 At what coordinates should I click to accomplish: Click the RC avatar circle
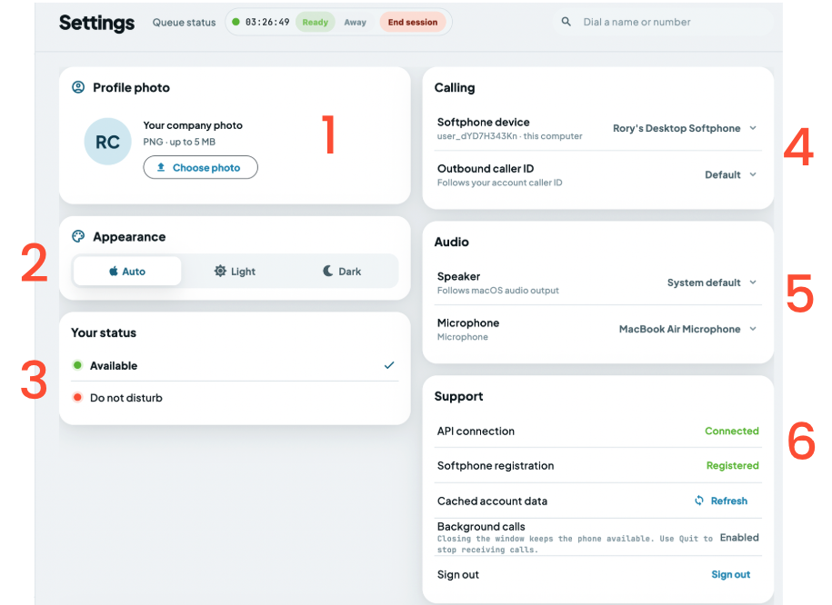(107, 142)
